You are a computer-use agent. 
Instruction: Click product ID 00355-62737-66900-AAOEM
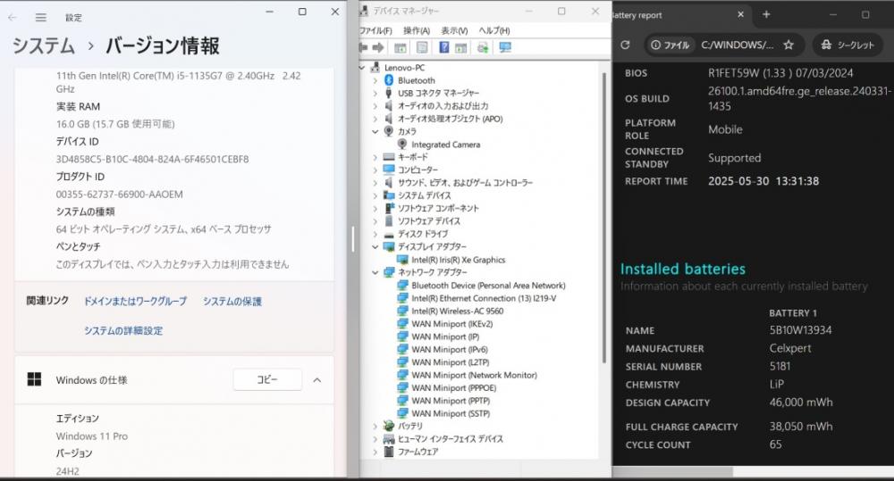pyautogui.click(x=119, y=195)
